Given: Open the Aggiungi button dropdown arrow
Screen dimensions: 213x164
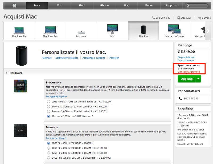Looking at the screenshot, I should pos(198,79).
